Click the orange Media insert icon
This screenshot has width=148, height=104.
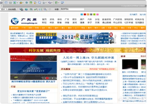pyautogui.click(x=21, y=3)
